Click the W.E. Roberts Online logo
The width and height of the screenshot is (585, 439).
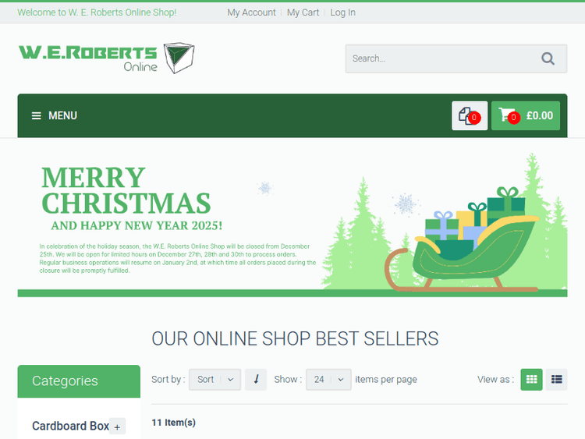click(107, 58)
